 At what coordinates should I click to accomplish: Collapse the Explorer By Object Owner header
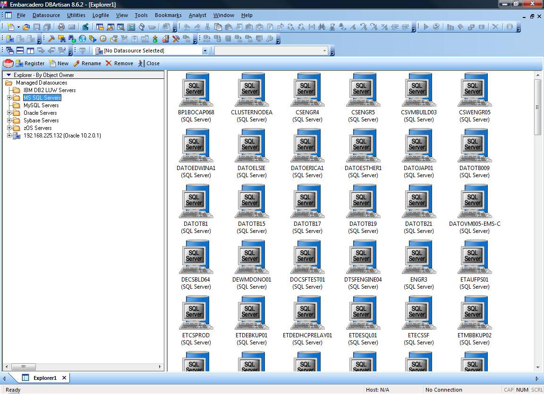point(8,75)
